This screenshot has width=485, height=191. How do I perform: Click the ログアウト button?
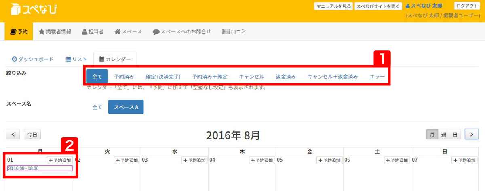pyautogui.click(x=467, y=6)
